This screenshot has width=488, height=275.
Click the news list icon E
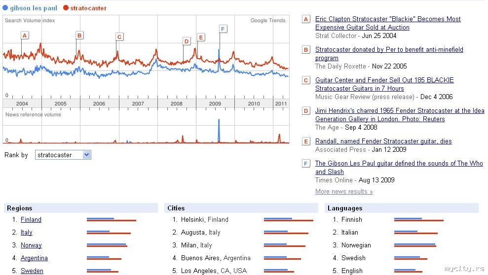pyautogui.click(x=306, y=141)
